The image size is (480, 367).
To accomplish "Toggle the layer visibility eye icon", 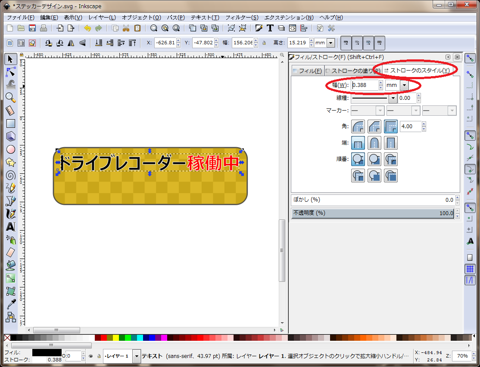I will pyautogui.click(x=91, y=356).
